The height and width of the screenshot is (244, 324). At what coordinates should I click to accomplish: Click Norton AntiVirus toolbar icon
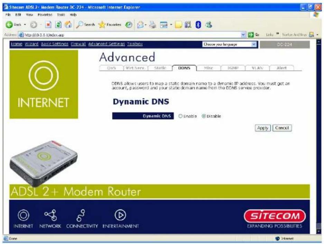click(x=311, y=35)
